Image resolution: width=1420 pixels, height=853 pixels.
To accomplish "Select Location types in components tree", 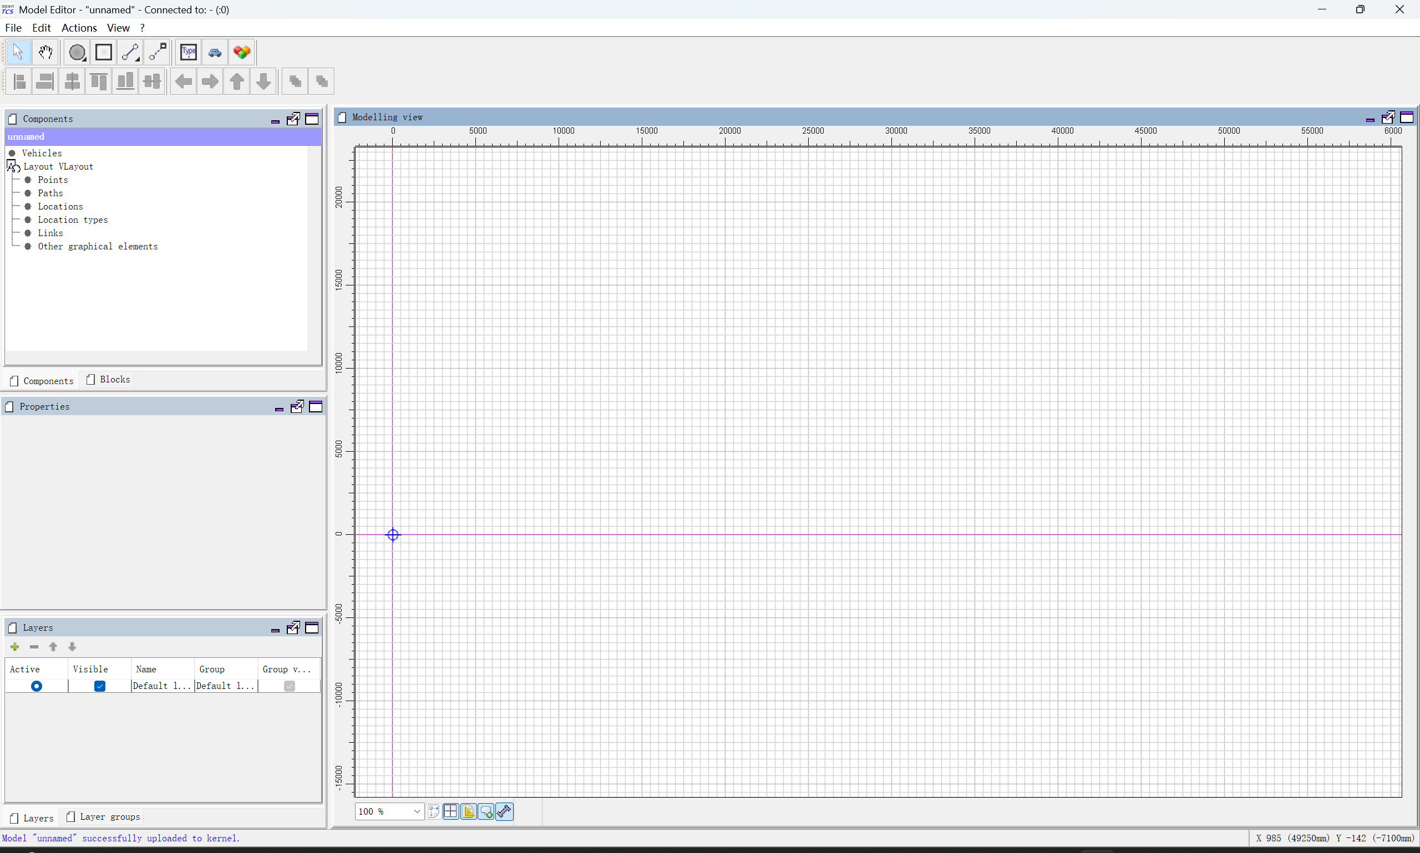I will pyautogui.click(x=73, y=219).
